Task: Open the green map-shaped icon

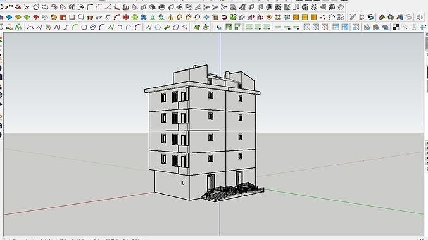Action: (x=233, y=18)
